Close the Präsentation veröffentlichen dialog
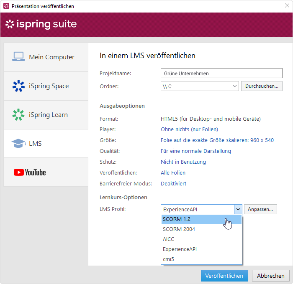293x284 pixels. point(287,5)
